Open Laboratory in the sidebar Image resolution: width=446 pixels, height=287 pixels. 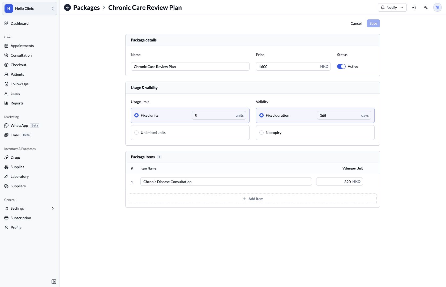29,176
